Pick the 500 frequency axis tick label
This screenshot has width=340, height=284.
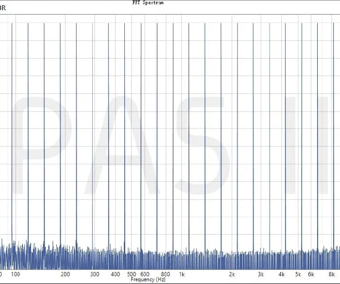point(132,274)
